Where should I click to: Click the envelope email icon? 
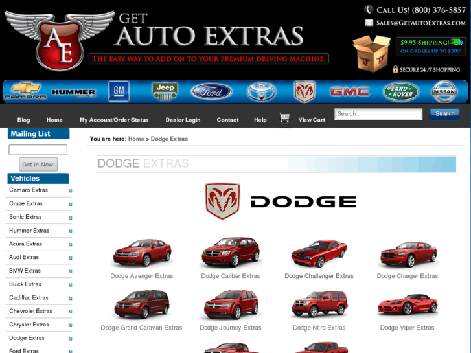click(369, 23)
